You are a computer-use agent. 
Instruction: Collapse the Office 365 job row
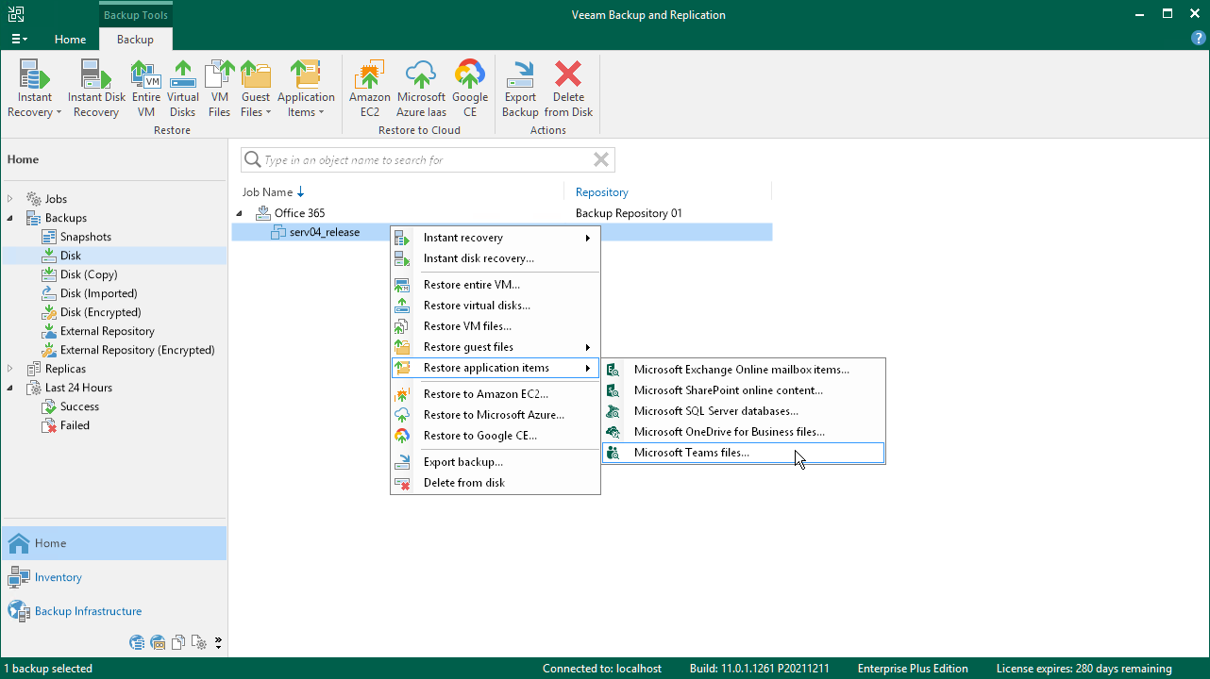point(239,213)
